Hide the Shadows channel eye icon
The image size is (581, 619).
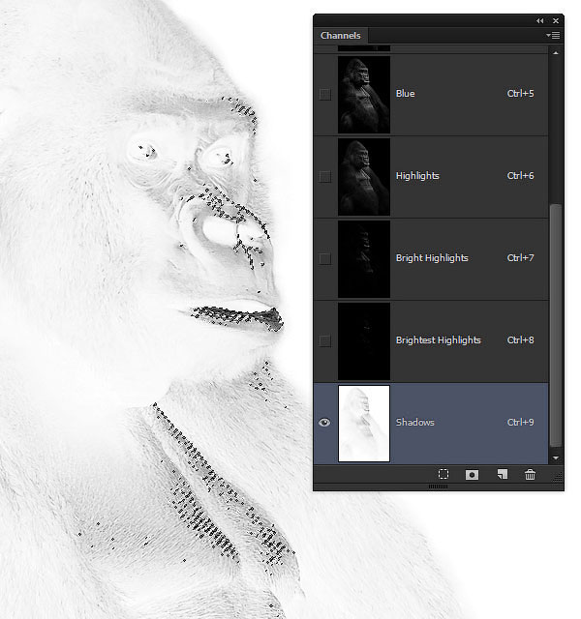tap(324, 423)
